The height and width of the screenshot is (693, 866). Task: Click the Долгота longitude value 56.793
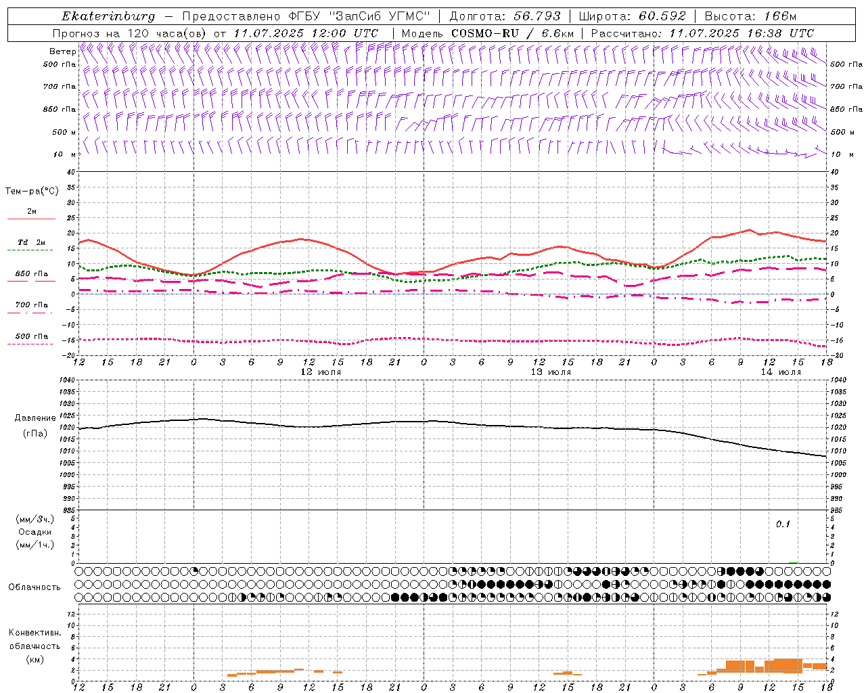(x=536, y=16)
